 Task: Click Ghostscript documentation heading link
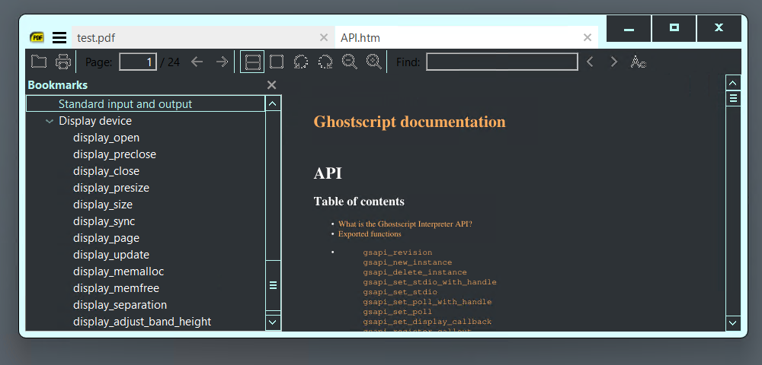[410, 122]
